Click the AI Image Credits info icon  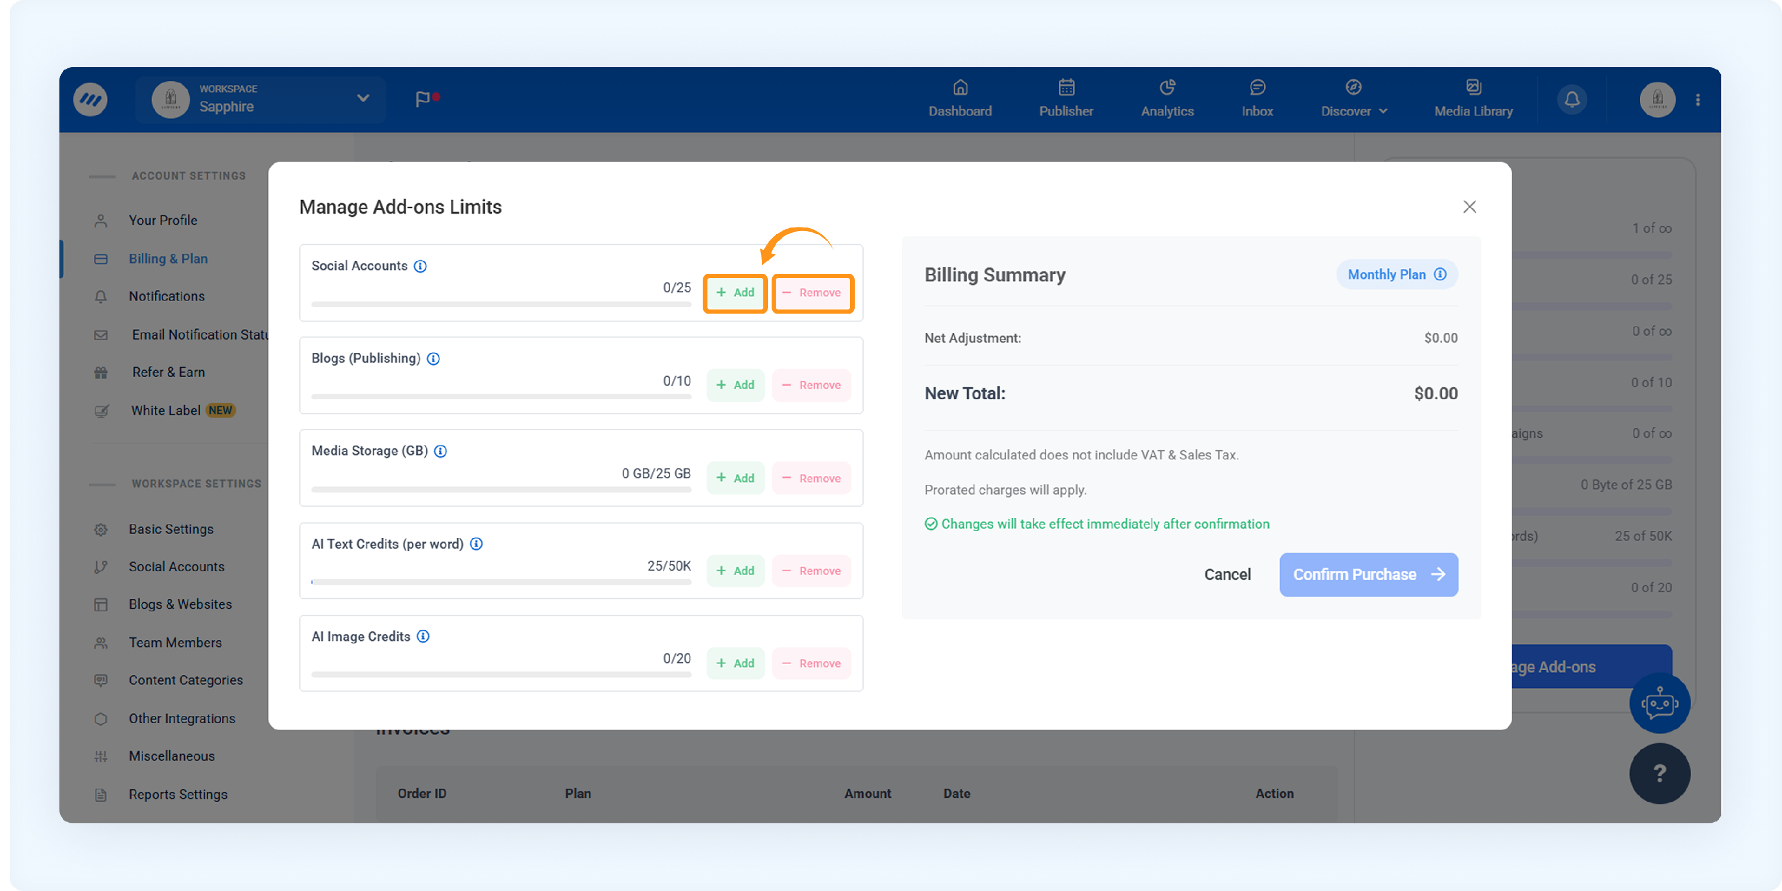pyautogui.click(x=423, y=636)
